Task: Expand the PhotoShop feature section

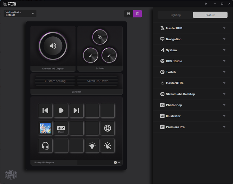Action: click(x=193, y=105)
